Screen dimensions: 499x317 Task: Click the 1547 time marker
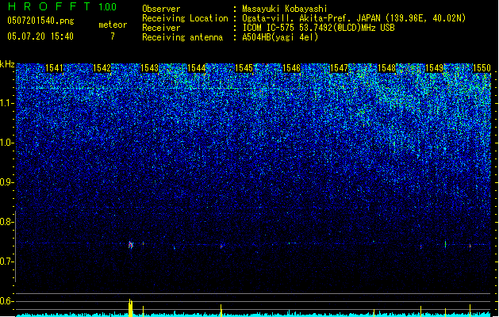coord(339,68)
